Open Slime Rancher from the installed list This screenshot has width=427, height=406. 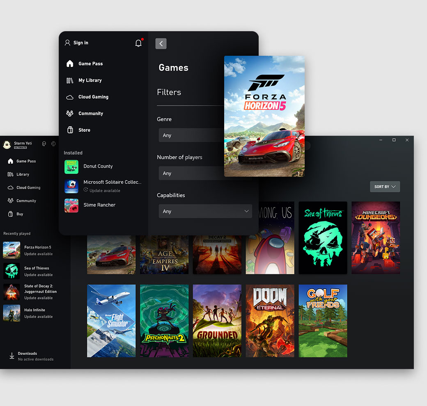click(x=99, y=205)
